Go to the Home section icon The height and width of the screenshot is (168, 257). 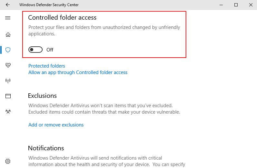8,35
